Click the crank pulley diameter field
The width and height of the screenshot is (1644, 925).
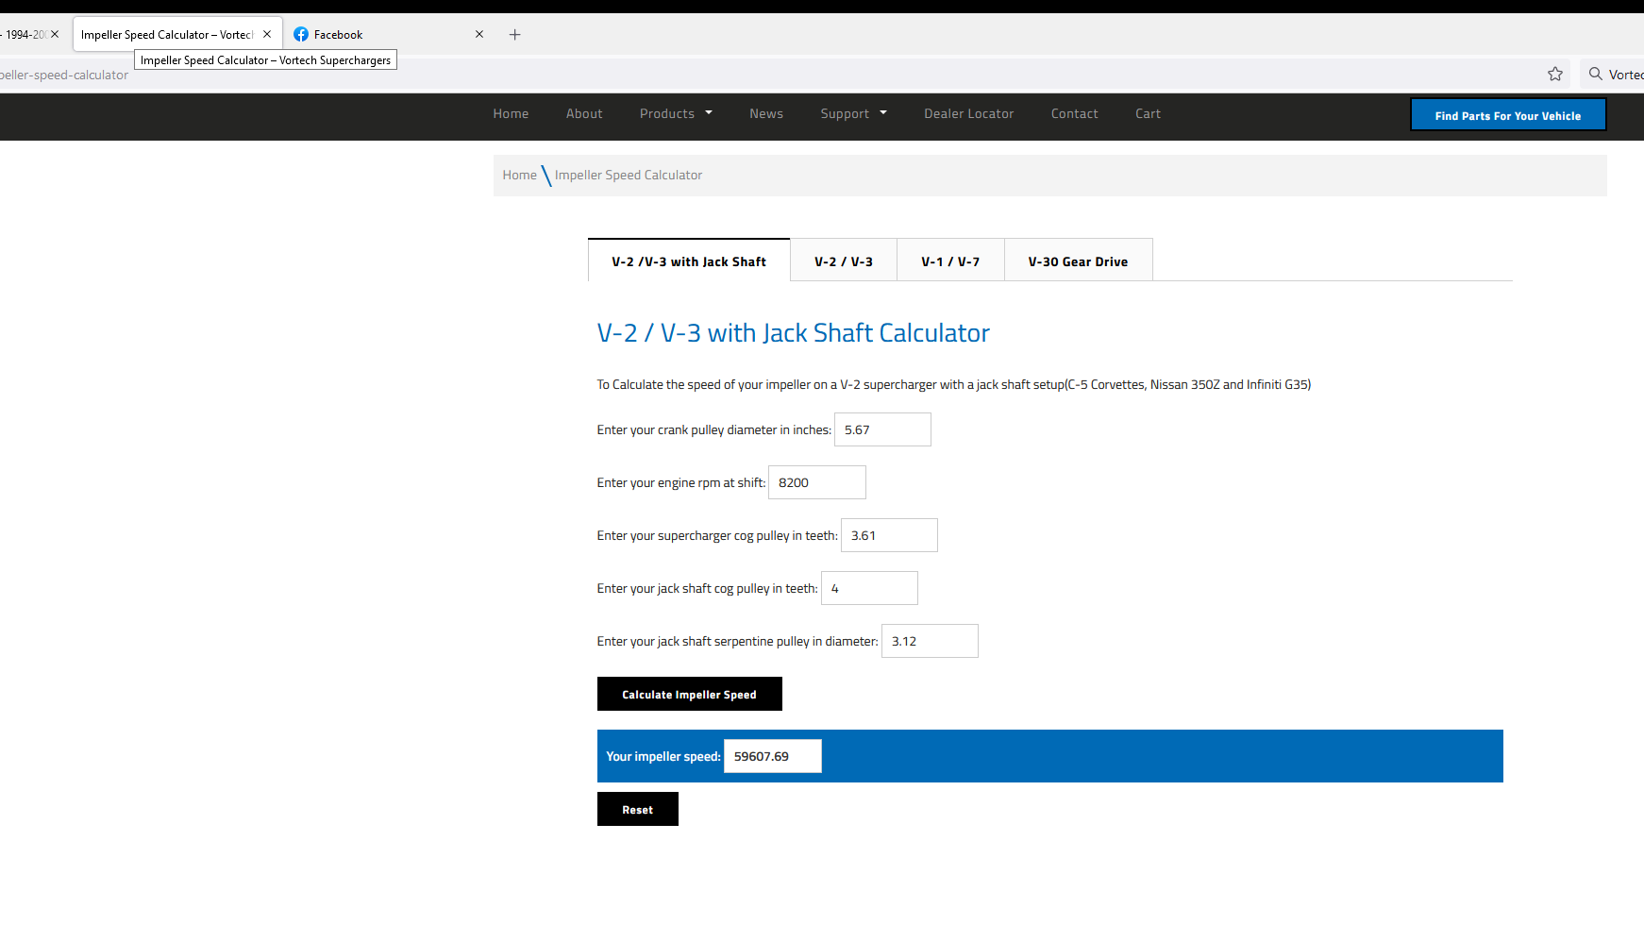point(882,429)
